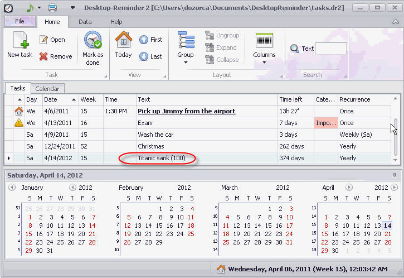Click the task list scroll up arrow
This screenshot has width=404, height=278.
(x=395, y=99)
